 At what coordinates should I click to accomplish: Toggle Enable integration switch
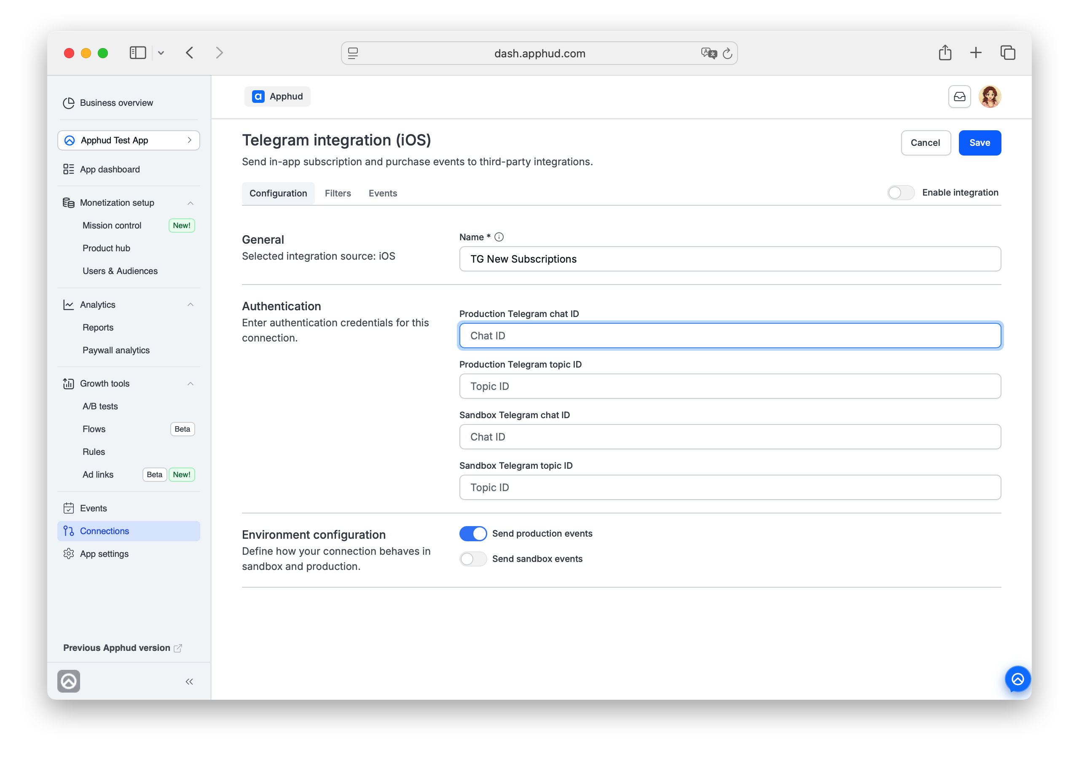(x=900, y=193)
